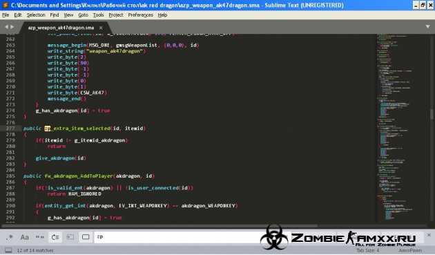This screenshot has height=255, width=435.
Task: Click the minimap code overview
Action: (403, 128)
